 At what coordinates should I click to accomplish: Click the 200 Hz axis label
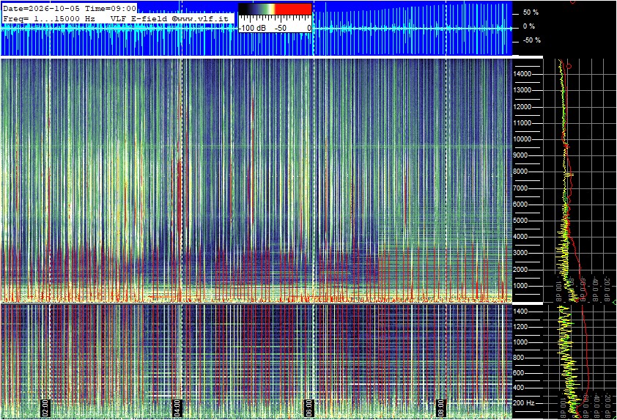pos(524,403)
